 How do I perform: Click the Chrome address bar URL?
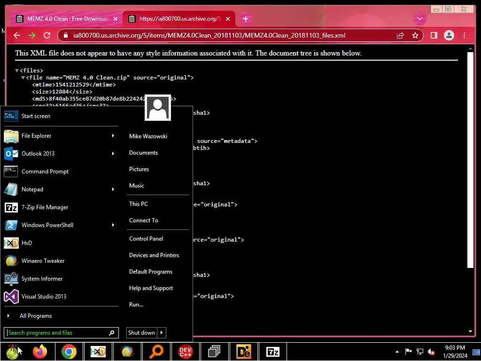click(x=209, y=35)
